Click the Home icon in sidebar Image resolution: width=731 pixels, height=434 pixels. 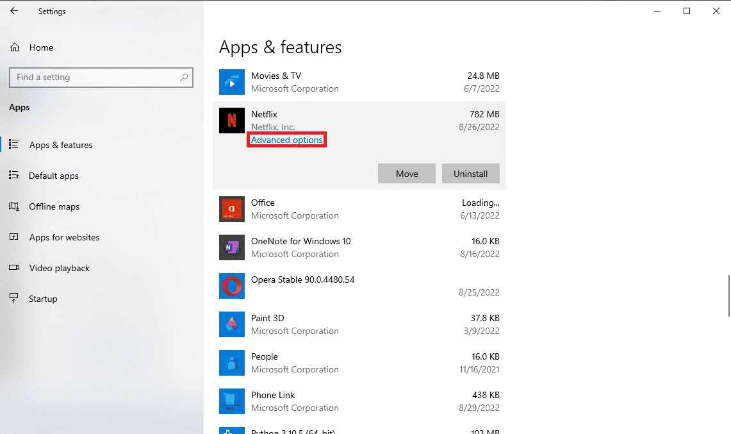click(15, 47)
